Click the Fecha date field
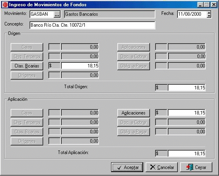The width and height of the screenshot is (219, 176). tap(192, 14)
